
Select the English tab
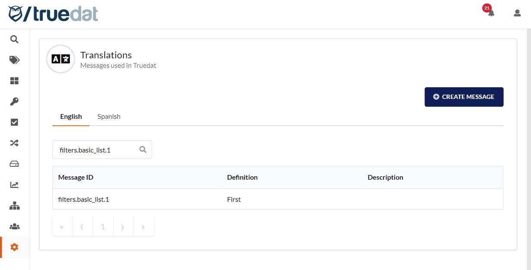pos(71,117)
